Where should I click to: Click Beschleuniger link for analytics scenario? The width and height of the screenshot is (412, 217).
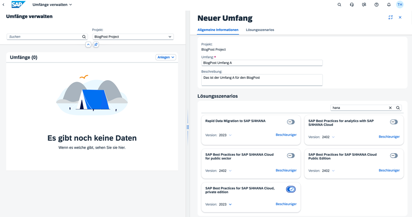(x=389, y=136)
